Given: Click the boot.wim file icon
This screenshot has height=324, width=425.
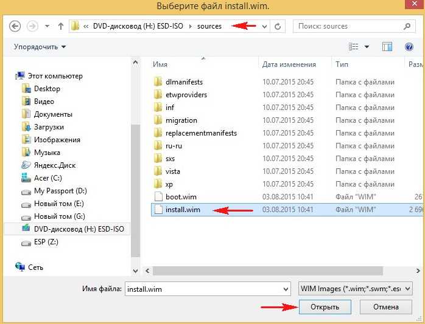Looking at the screenshot, I should tap(158, 197).
